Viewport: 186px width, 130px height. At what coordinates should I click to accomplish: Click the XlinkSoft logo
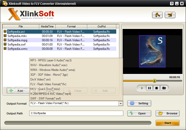click(31, 14)
